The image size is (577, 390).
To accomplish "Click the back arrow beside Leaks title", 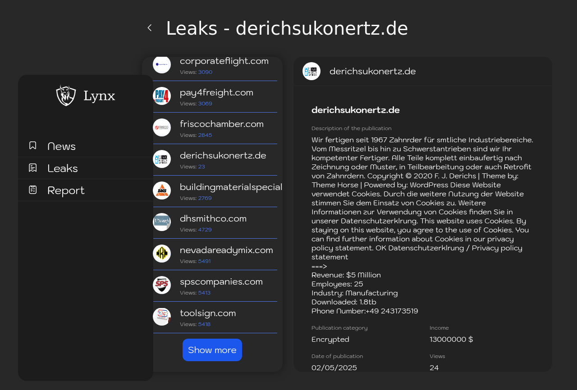I will click(x=150, y=28).
